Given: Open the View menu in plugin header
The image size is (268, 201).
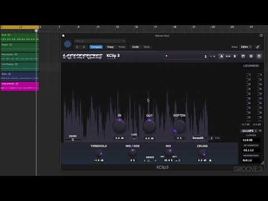Looking at the screenshot, I should [x=234, y=47].
